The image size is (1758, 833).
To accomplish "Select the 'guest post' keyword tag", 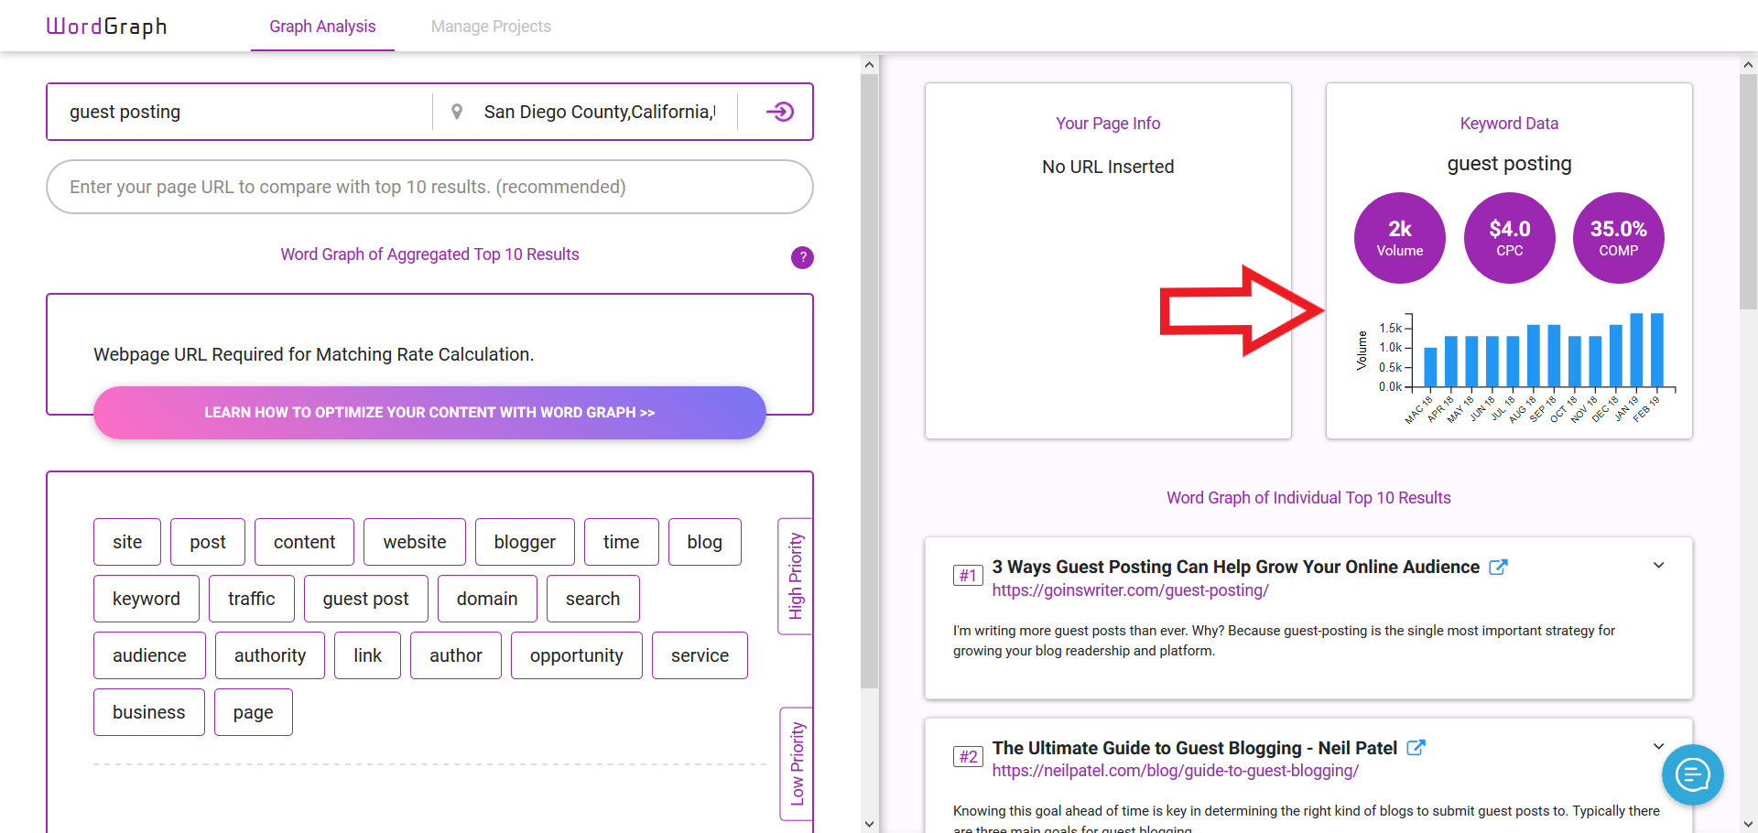I will coord(366,599).
